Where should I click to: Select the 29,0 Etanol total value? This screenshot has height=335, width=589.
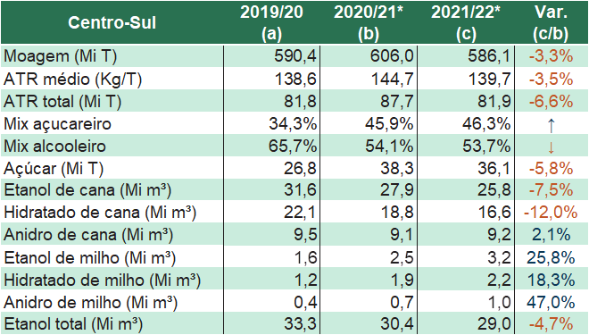494,323
